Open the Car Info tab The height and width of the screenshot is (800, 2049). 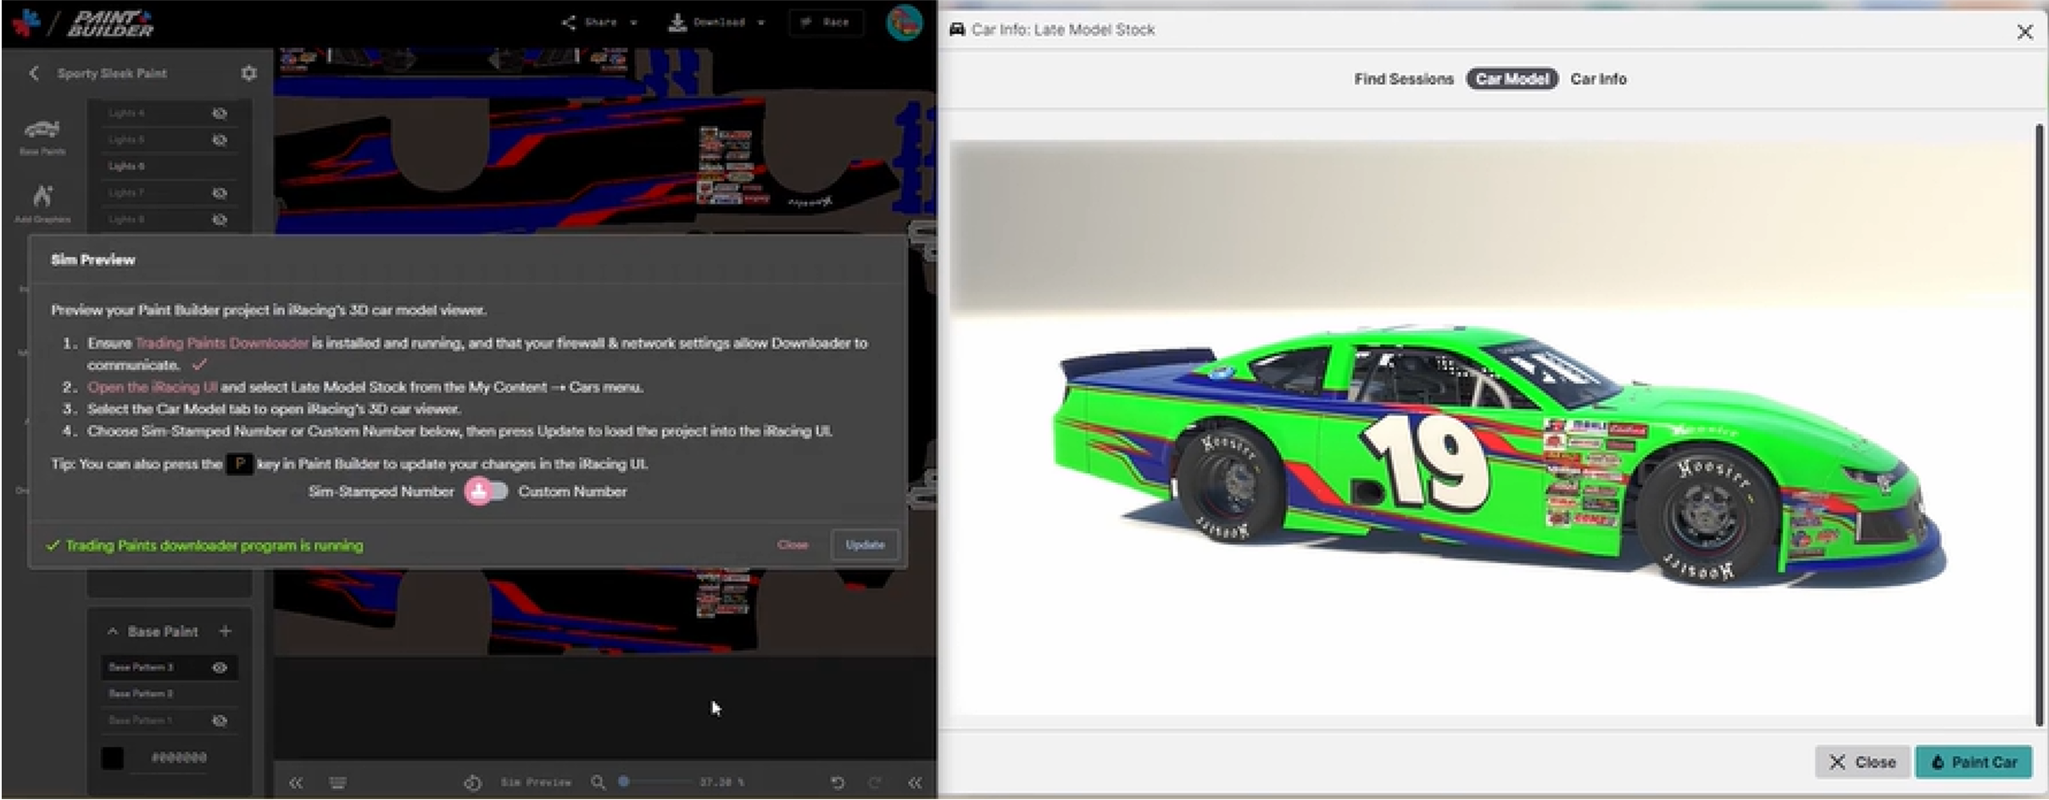click(1597, 78)
